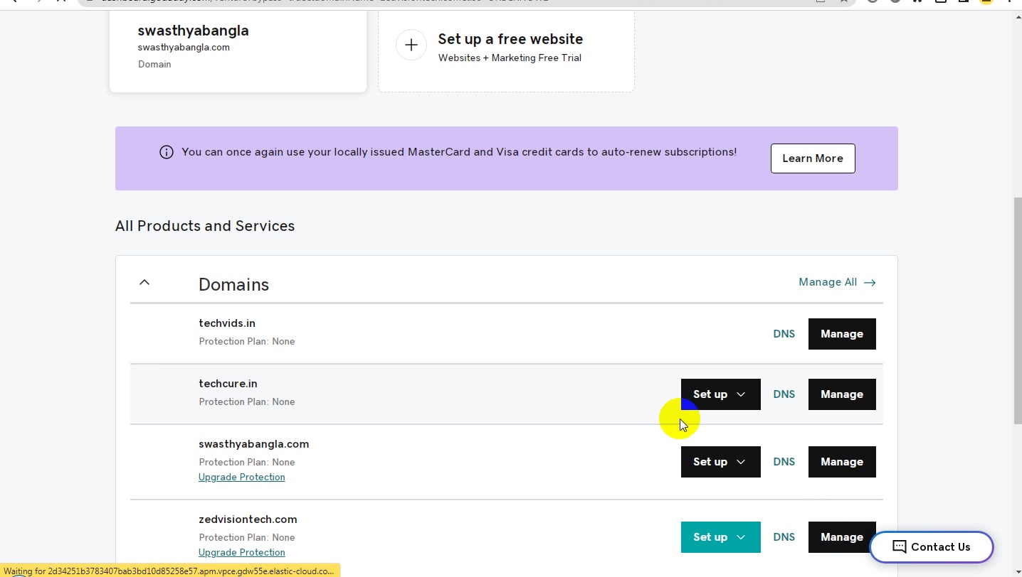This screenshot has height=577, width=1022.
Task: Open DNS link for zedvisiontech.com
Action: click(784, 537)
